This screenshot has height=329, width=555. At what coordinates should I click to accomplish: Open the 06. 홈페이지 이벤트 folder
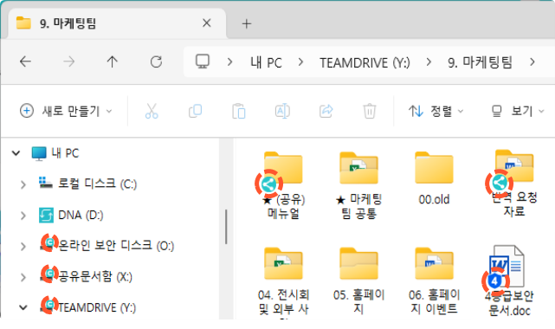434,281
